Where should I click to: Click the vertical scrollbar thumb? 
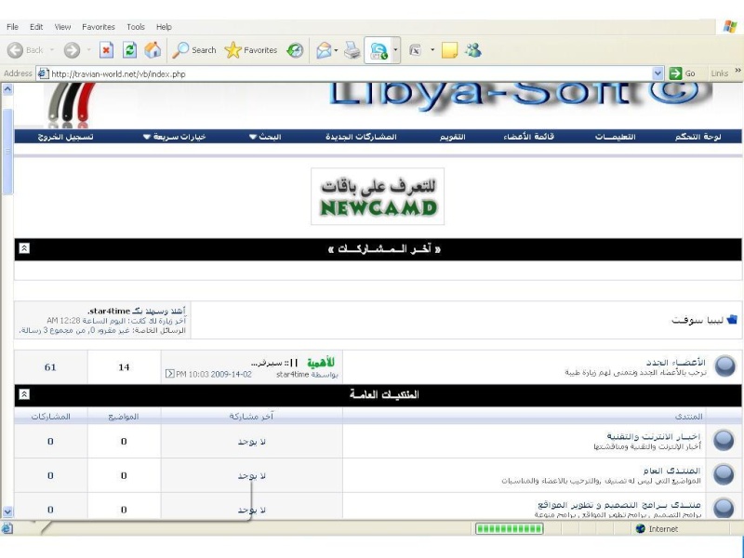click(x=7, y=152)
